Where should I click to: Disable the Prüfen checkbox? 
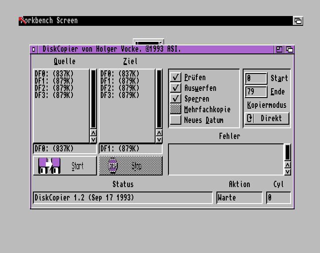pos(176,78)
